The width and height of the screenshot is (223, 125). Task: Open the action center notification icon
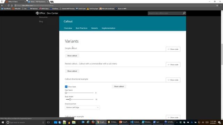[220, 122]
